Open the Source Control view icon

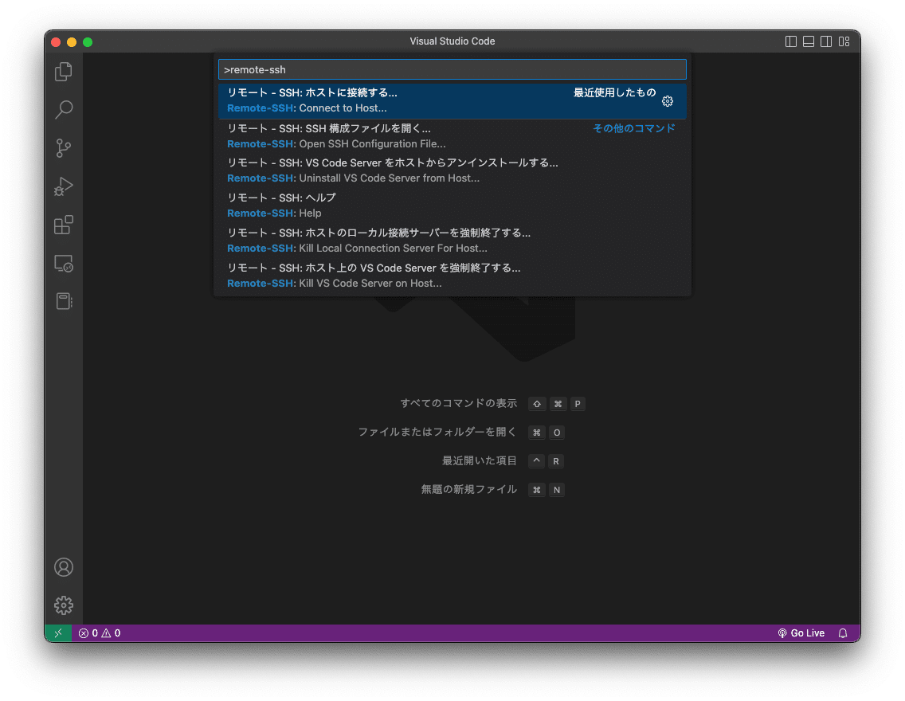[x=64, y=147]
